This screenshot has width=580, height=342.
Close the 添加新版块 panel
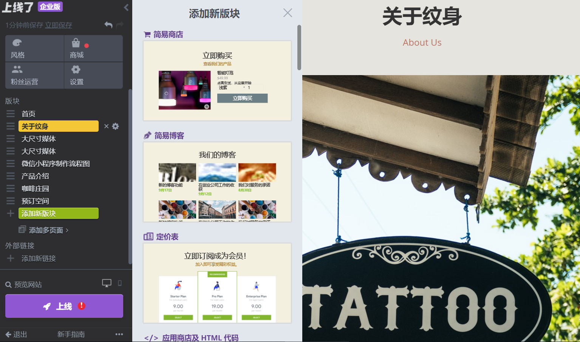pos(288,12)
